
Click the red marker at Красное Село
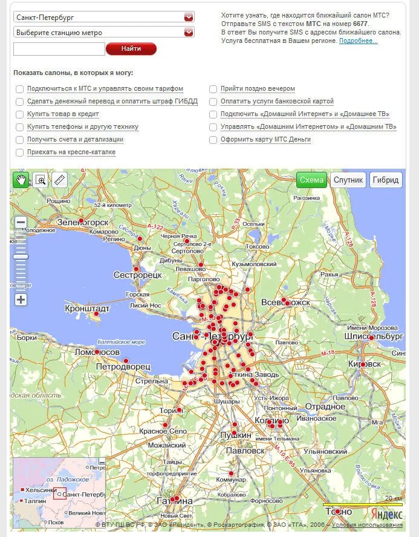(165, 425)
